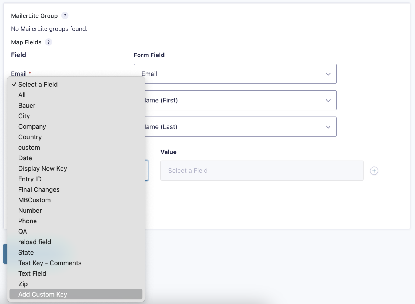The image size is (415, 304).
Task: Click the plus icon beside the Value field
Action: (x=374, y=171)
